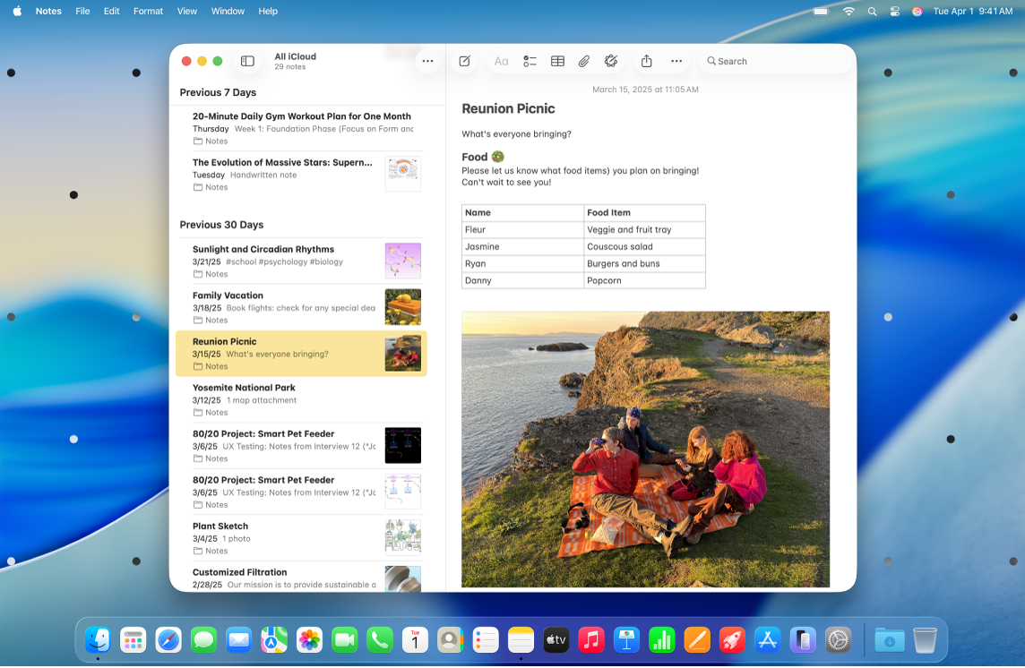Image resolution: width=1025 pixels, height=668 pixels.
Task: Open the More options (...) menu in toolbar
Action: pyautogui.click(x=676, y=61)
